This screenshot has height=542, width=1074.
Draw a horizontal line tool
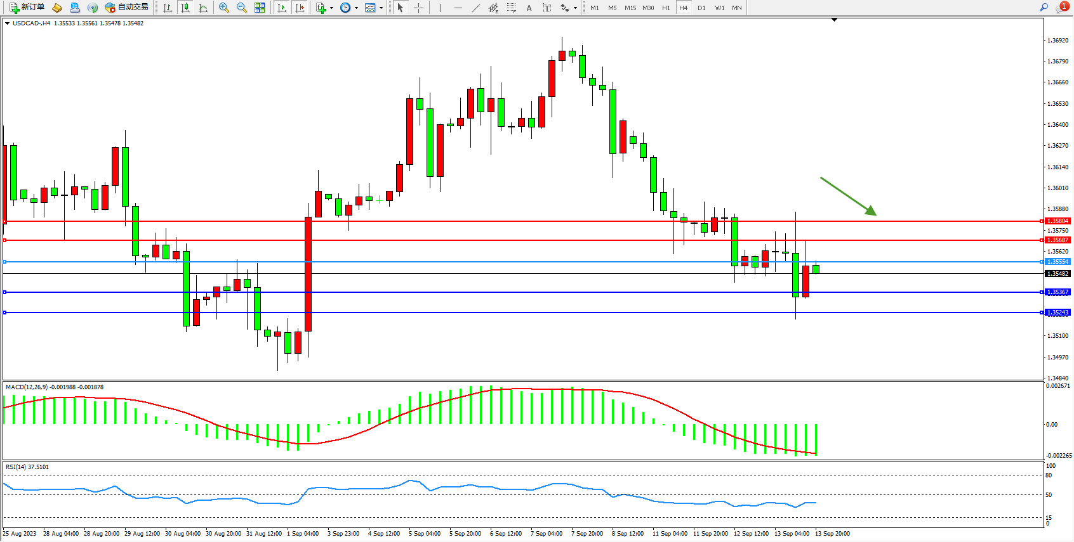click(458, 8)
